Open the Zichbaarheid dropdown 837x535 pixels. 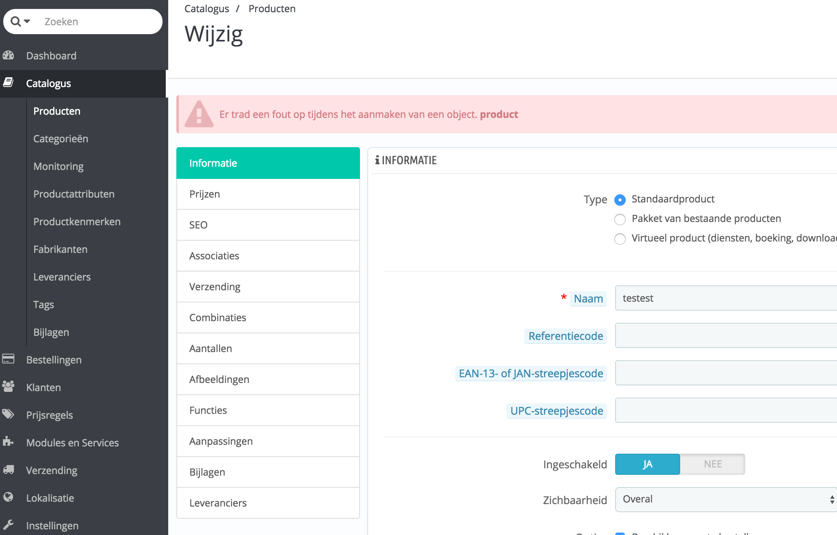click(x=726, y=500)
